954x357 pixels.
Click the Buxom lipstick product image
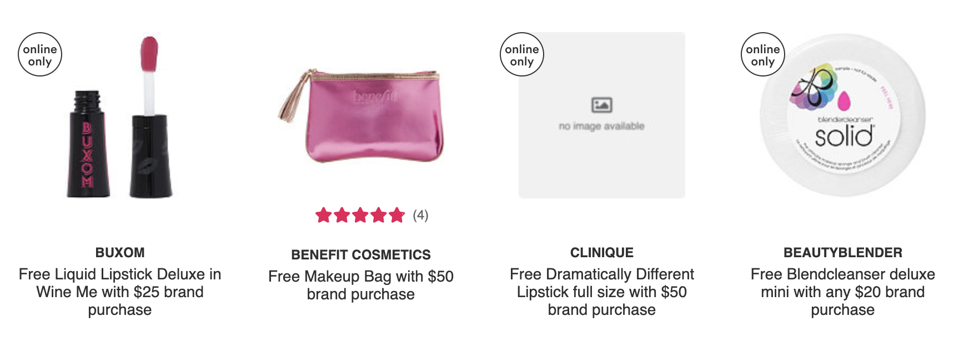tap(120, 115)
